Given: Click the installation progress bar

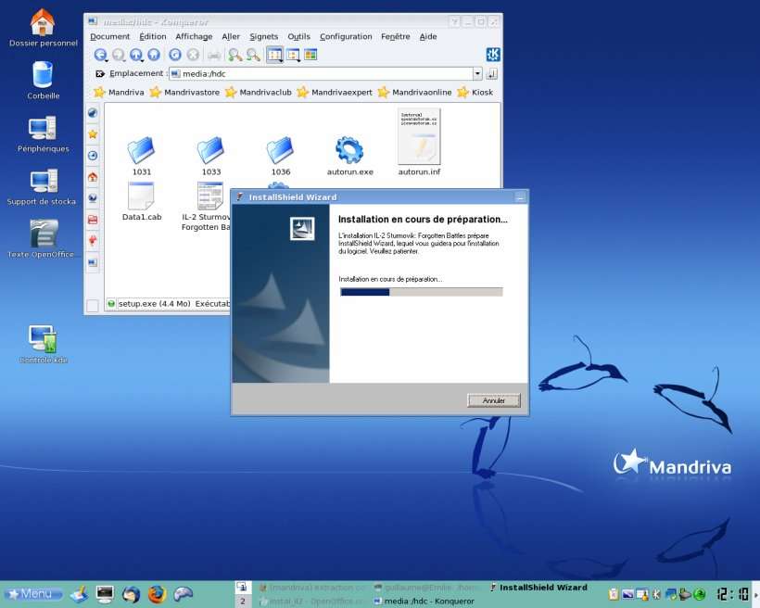Looking at the screenshot, I should [x=421, y=292].
